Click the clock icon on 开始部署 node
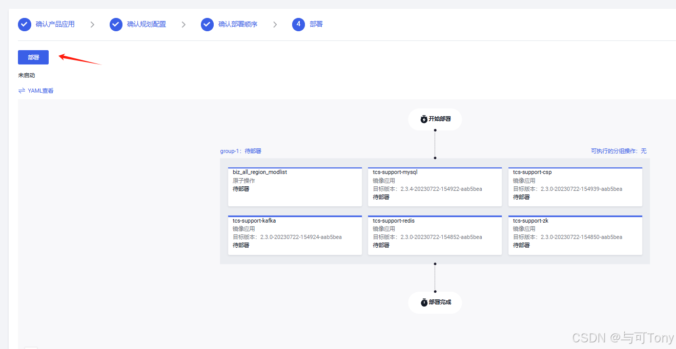 point(423,119)
